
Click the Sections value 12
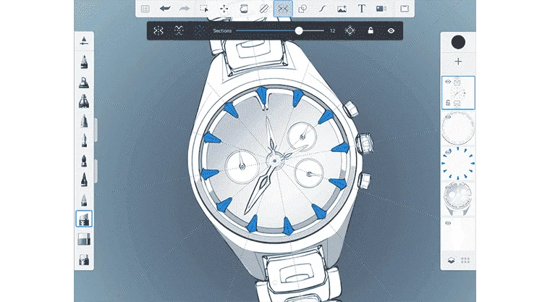point(332,31)
